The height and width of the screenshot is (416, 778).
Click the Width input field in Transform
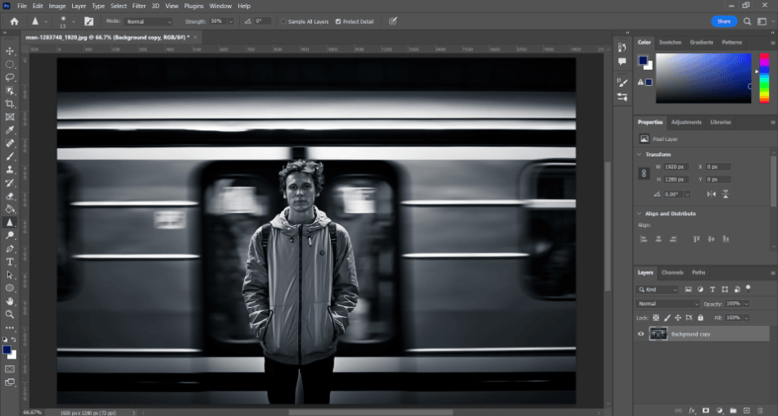(676, 167)
